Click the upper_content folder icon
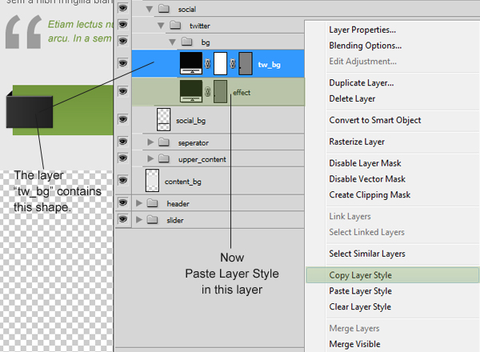The image size is (480, 352). click(x=164, y=158)
